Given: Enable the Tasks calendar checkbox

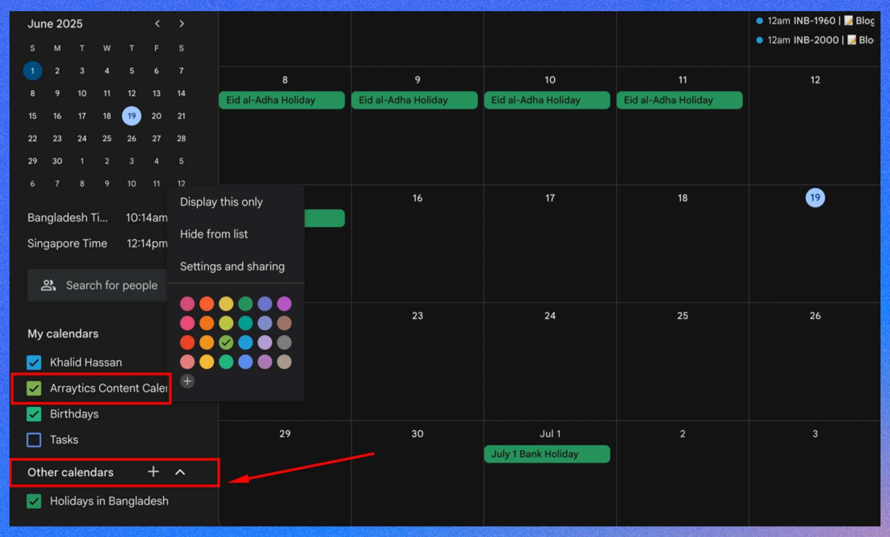Looking at the screenshot, I should click(x=34, y=440).
